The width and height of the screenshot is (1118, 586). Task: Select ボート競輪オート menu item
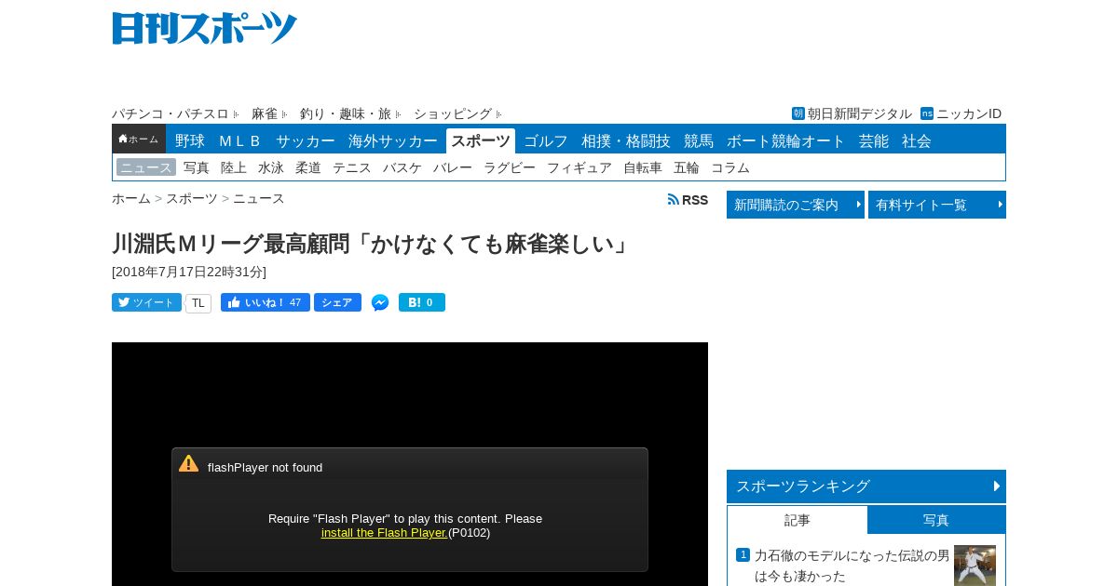(x=786, y=141)
